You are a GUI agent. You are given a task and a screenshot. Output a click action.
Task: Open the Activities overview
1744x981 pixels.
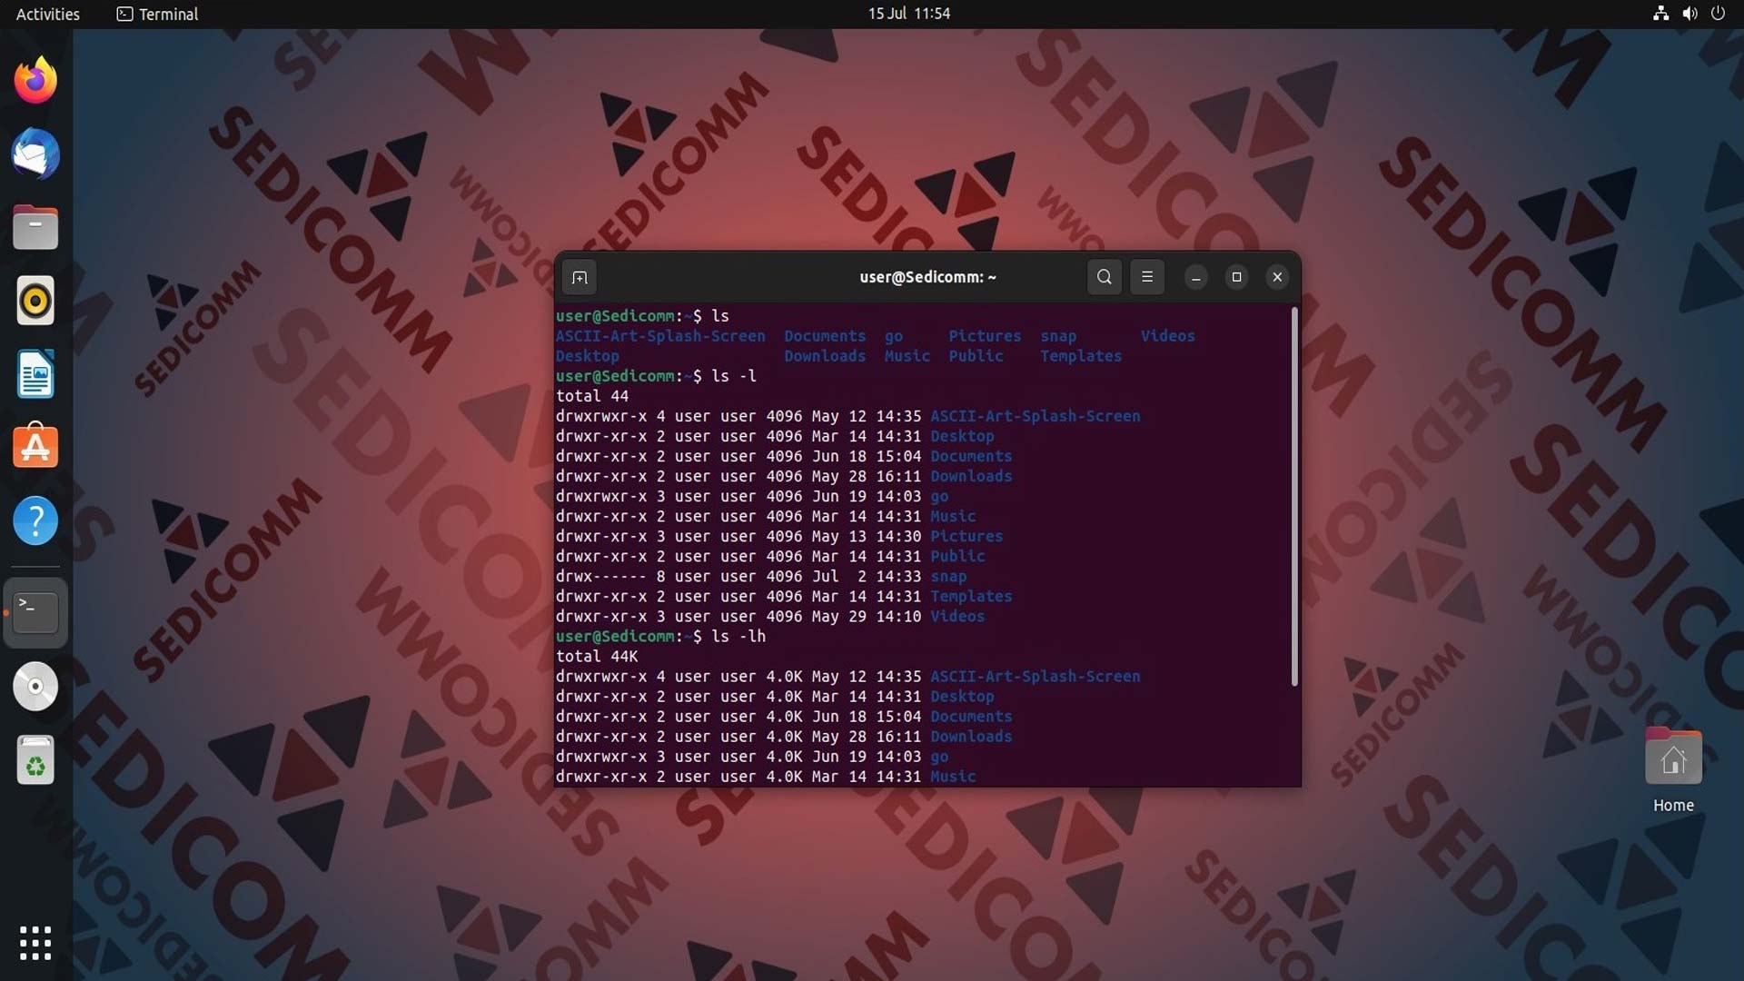coord(48,14)
